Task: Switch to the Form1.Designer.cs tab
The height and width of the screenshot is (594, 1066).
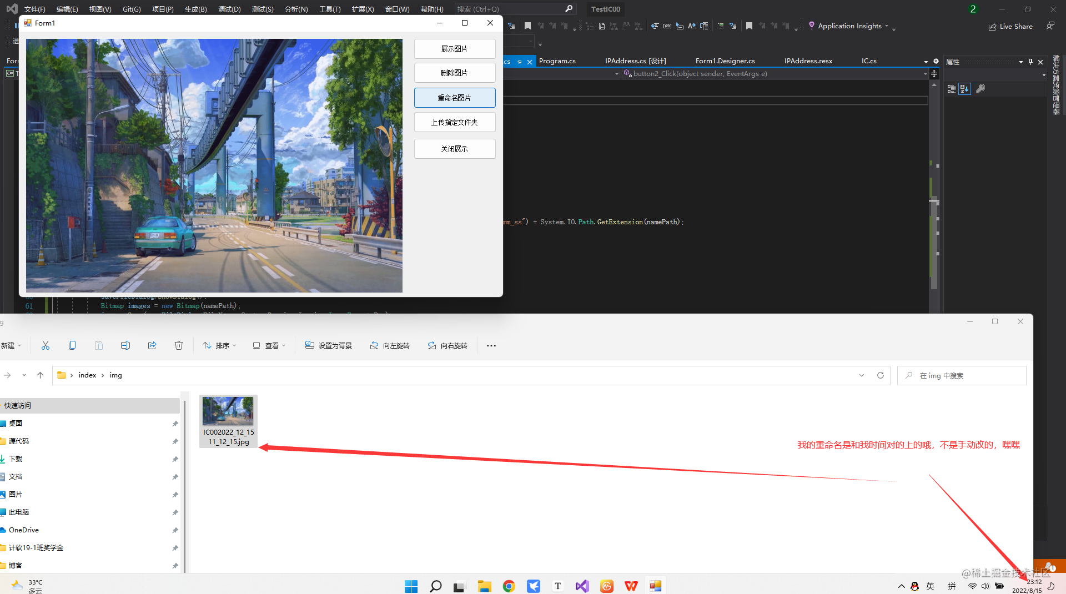Action: click(x=725, y=61)
